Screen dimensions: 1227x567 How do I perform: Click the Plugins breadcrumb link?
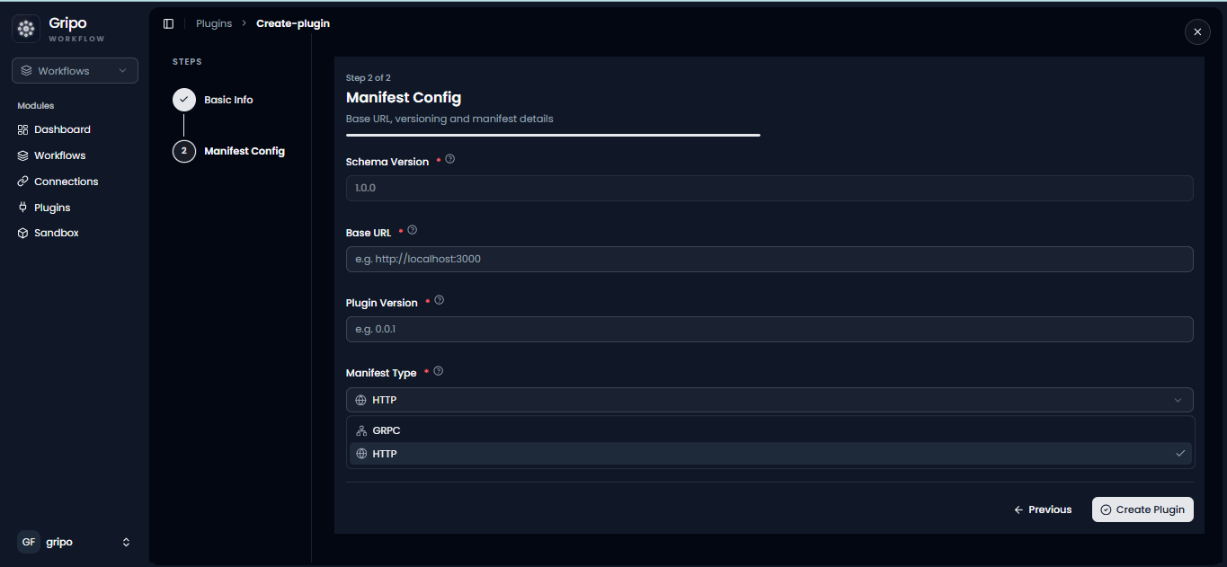click(x=214, y=23)
